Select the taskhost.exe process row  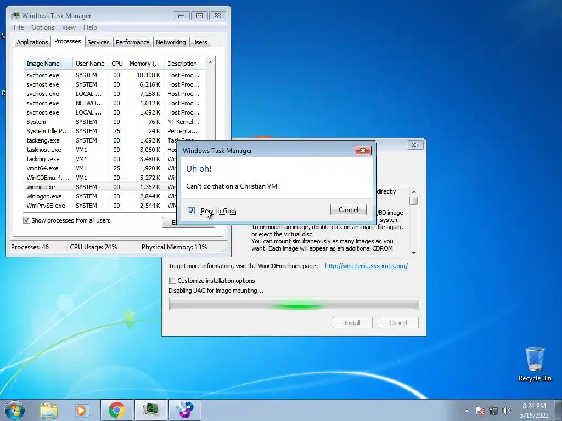(x=100, y=150)
